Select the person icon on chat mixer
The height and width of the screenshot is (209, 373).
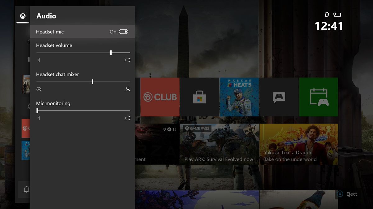(x=127, y=89)
